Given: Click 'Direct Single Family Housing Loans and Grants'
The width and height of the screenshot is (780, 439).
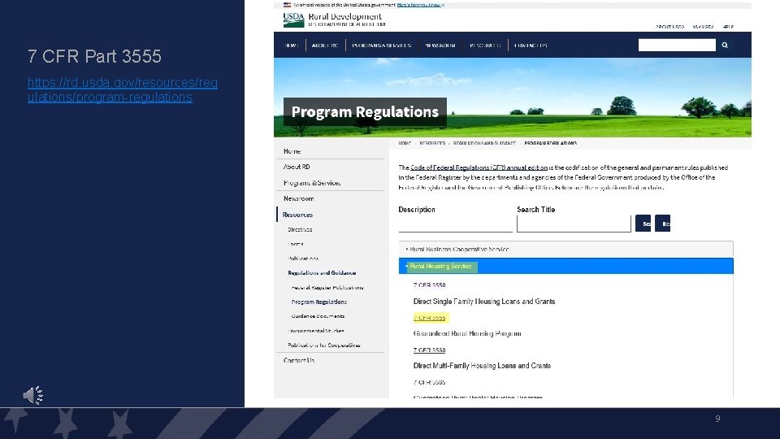Looking at the screenshot, I should (x=484, y=302).
